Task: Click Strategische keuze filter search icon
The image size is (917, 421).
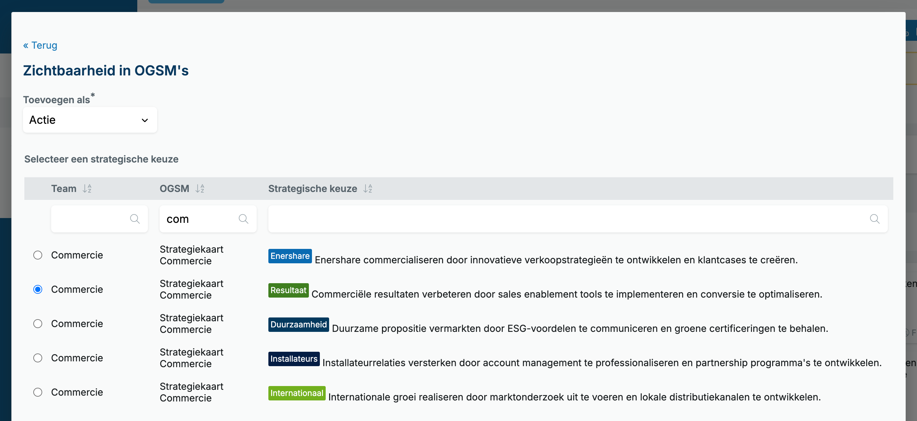Action: [x=875, y=219]
